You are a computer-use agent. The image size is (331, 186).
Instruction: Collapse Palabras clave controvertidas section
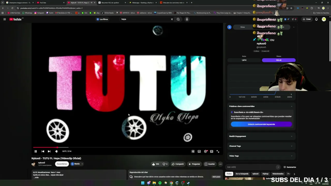pyautogui.click(x=292, y=106)
